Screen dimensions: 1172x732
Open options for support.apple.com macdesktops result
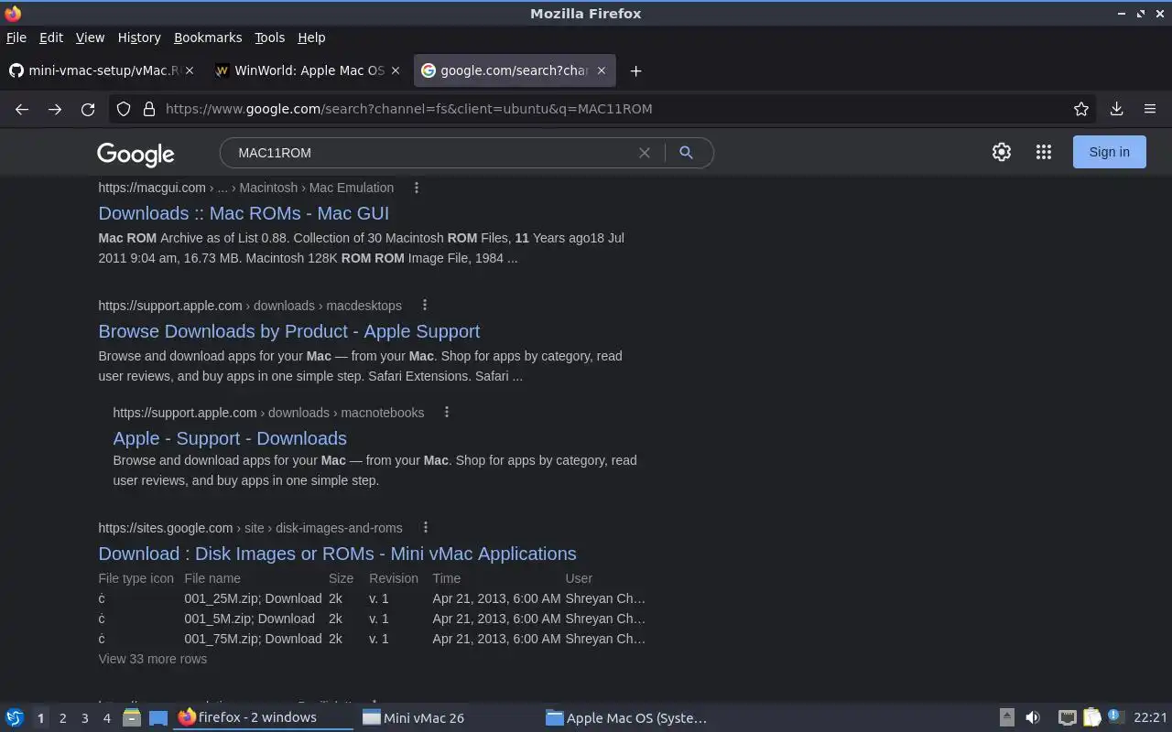tap(425, 306)
